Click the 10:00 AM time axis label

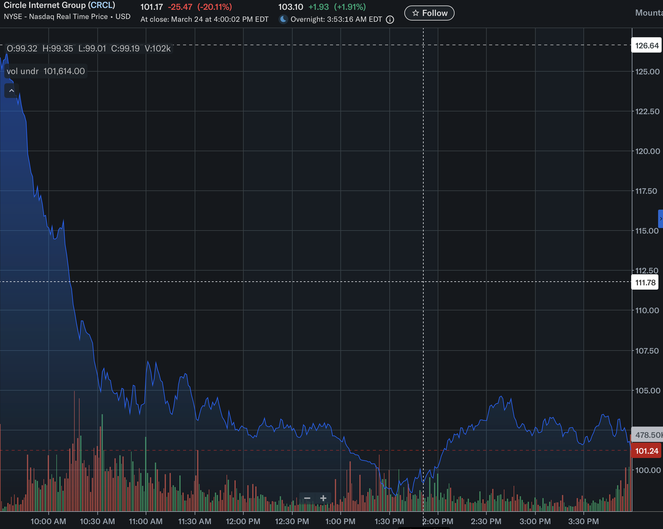pyautogui.click(x=48, y=521)
